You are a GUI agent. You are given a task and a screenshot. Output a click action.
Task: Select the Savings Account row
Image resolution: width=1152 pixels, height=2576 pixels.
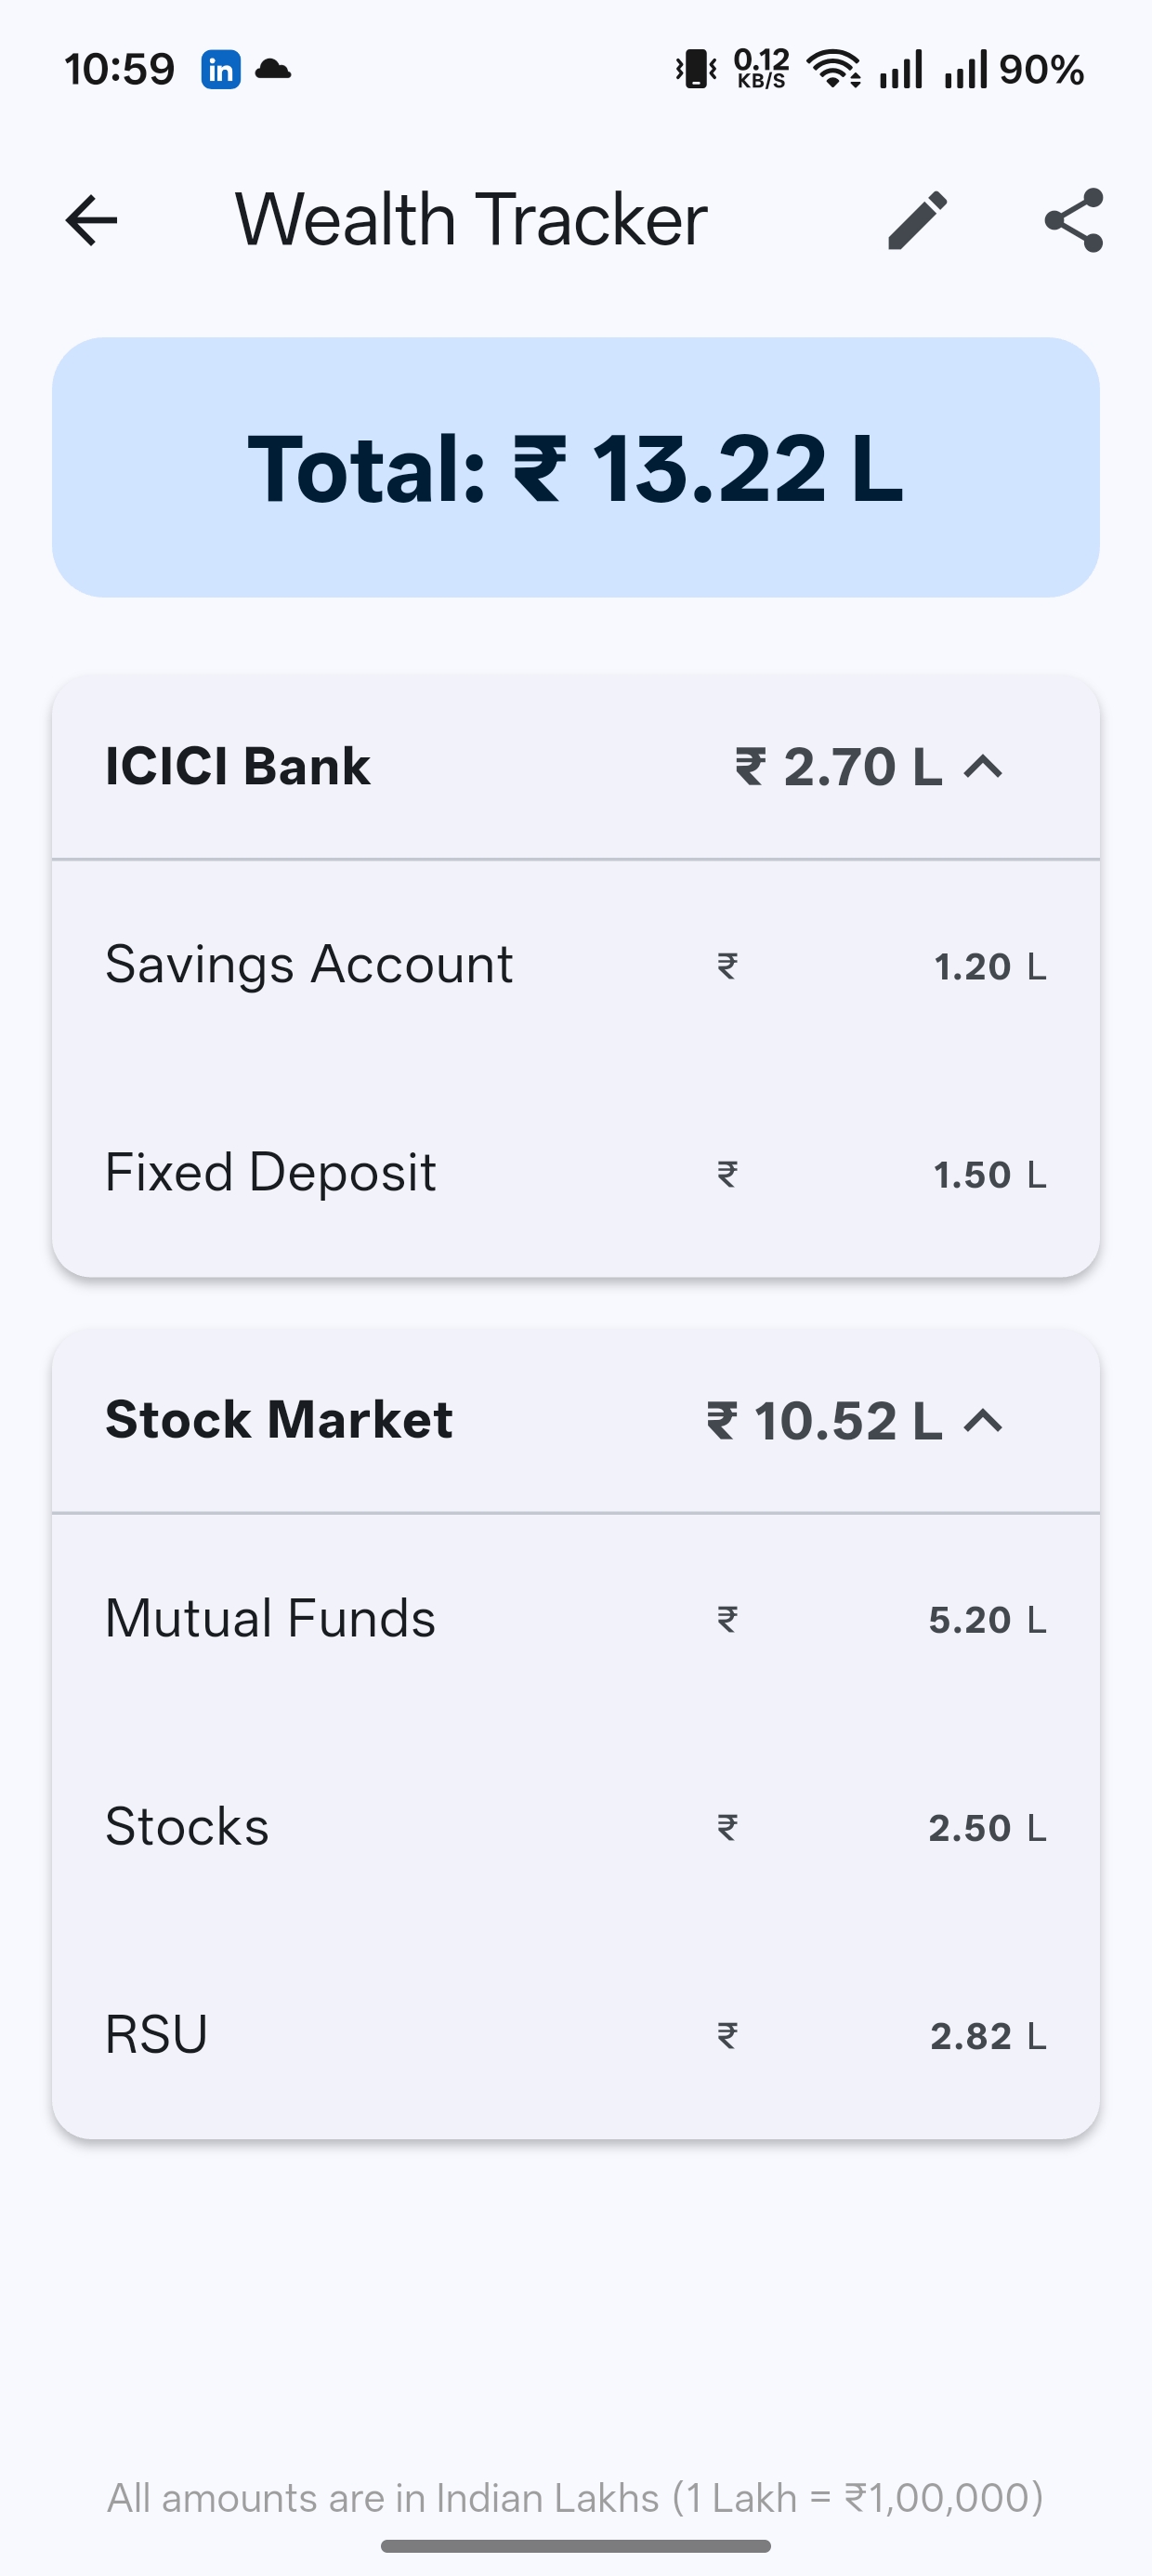coord(309,965)
